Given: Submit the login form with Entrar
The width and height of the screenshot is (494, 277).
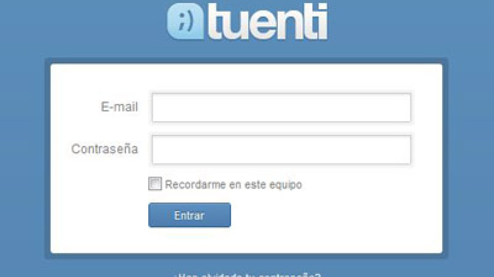Looking at the screenshot, I should point(189,215).
